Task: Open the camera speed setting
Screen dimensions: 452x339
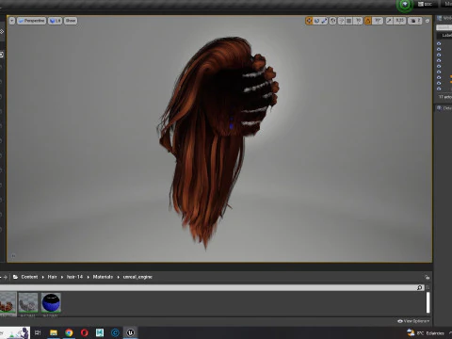Action: [415, 21]
